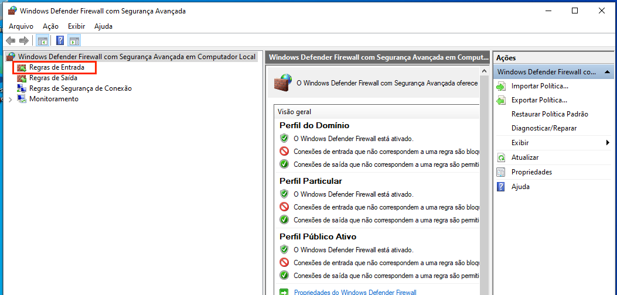Click the Forward arrow toolbar icon
617x295 pixels.
coord(24,40)
